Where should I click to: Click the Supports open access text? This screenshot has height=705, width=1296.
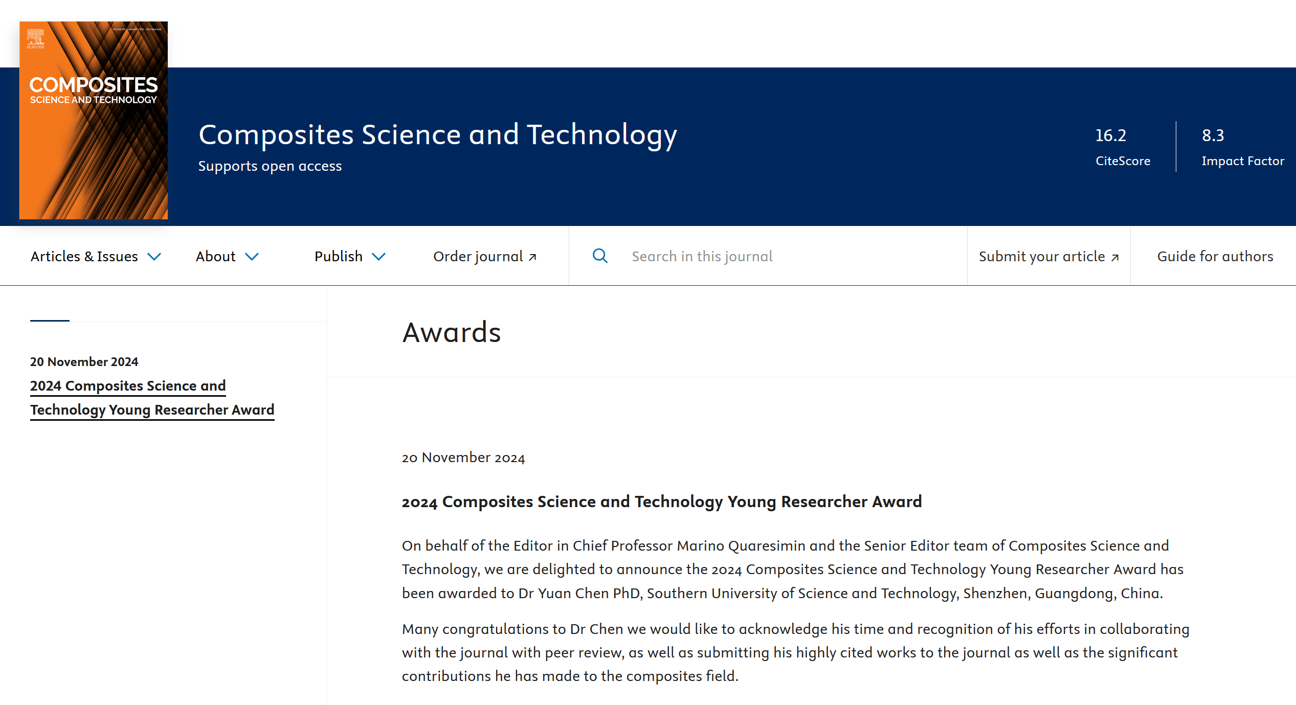[x=270, y=166]
